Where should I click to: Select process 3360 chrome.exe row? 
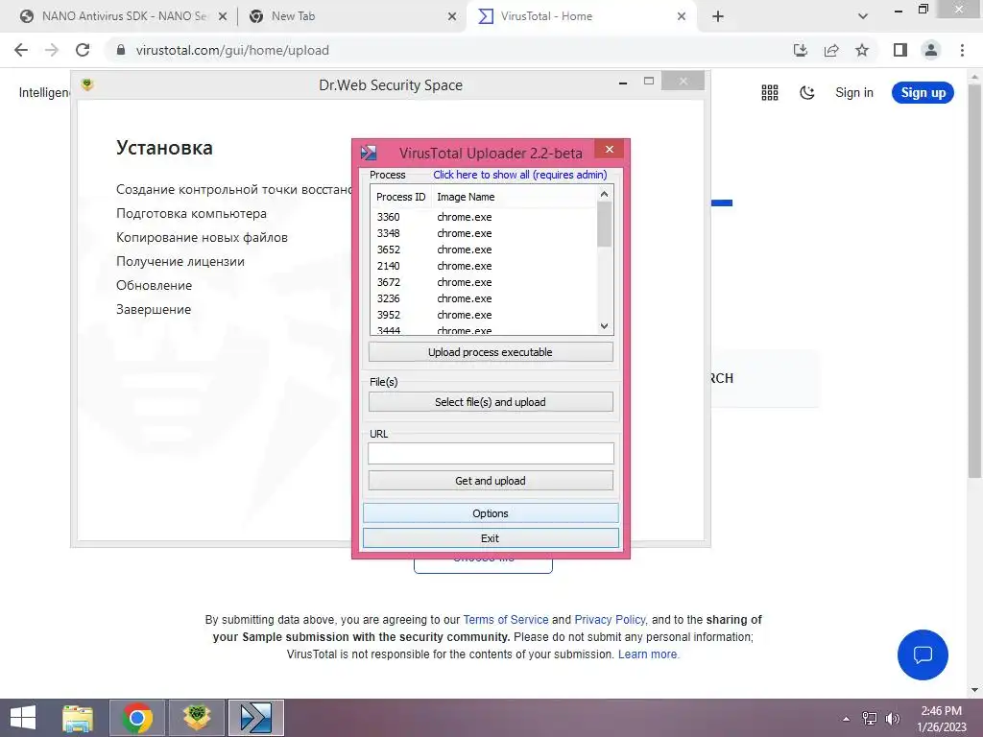click(x=483, y=217)
